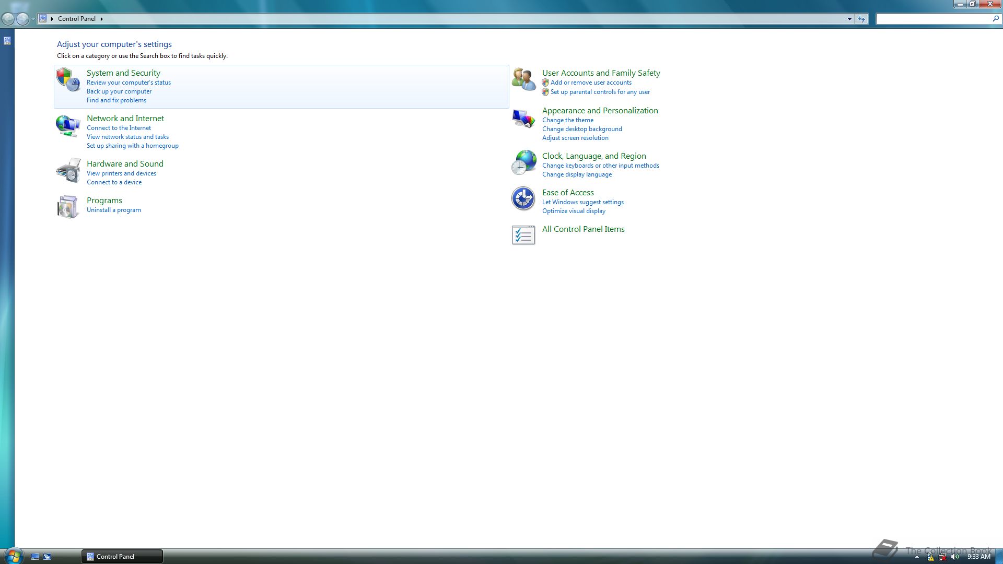The height and width of the screenshot is (564, 1003).
Task: Click the Forward navigation arrow
Action: [x=22, y=19]
